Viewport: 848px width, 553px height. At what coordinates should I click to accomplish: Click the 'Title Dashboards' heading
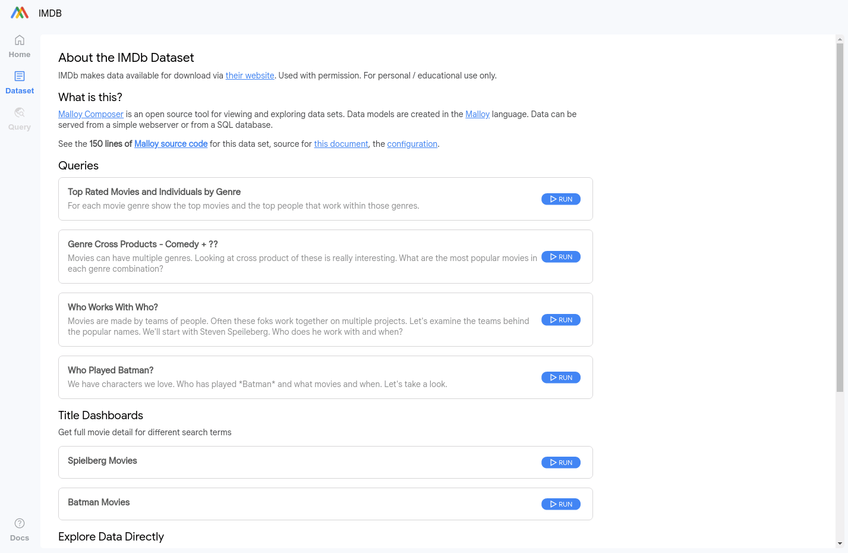point(100,416)
